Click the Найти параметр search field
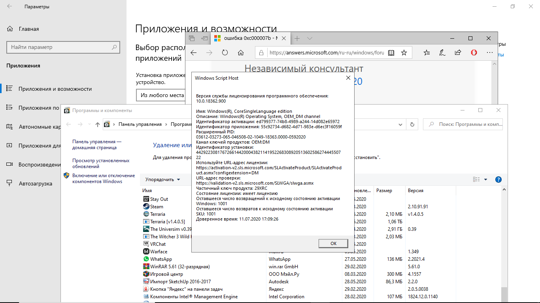540x303 pixels. [63, 47]
